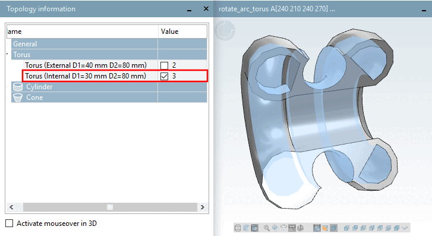Expand the Cone group
The height and width of the screenshot is (236, 432).
coord(8,97)
